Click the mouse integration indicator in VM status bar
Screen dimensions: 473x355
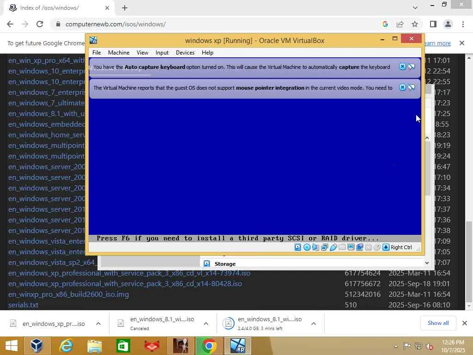point(377,247)
